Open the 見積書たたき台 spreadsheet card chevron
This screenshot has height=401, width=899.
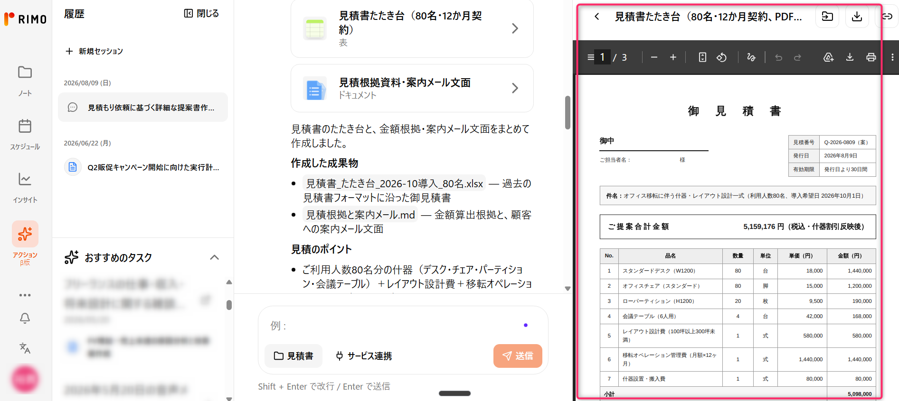click(x=515, y=28)
